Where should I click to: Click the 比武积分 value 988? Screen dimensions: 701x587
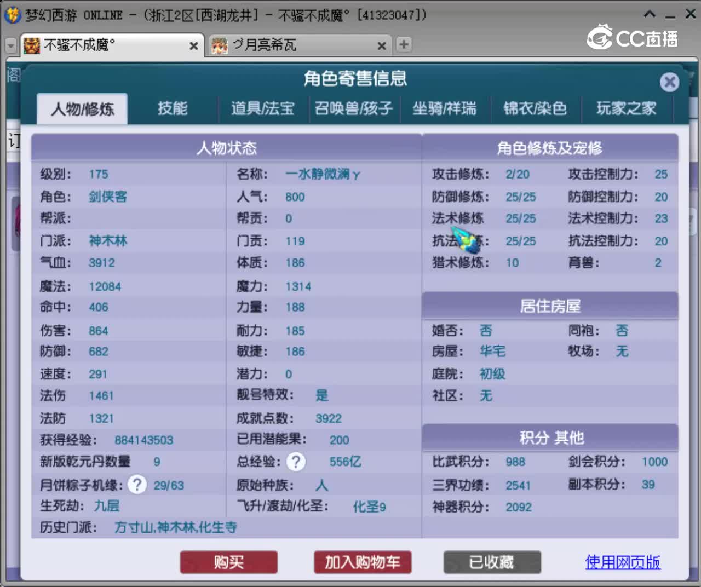click(515, 462)
